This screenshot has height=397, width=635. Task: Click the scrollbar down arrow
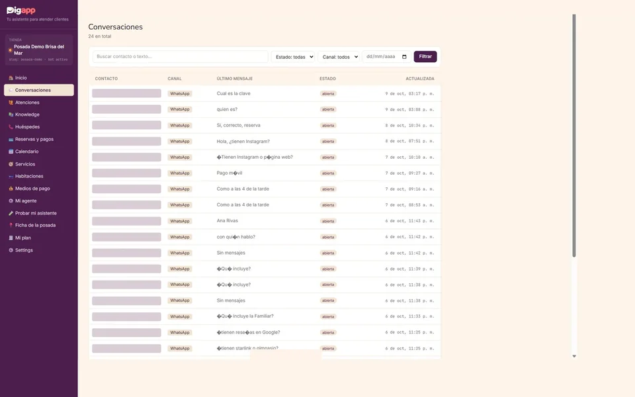(x=574, y=356)
